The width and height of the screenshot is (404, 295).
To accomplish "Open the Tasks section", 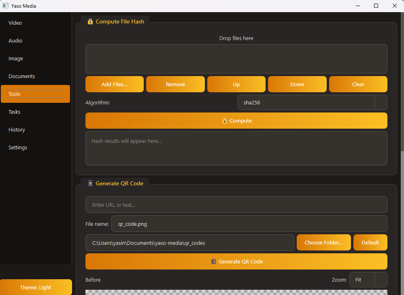I will click(x=35, y=112).
